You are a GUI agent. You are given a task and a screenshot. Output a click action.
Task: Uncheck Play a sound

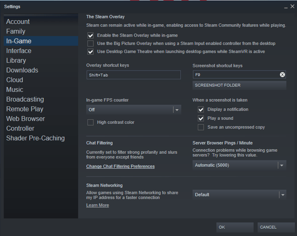click(x=201, y=118)
